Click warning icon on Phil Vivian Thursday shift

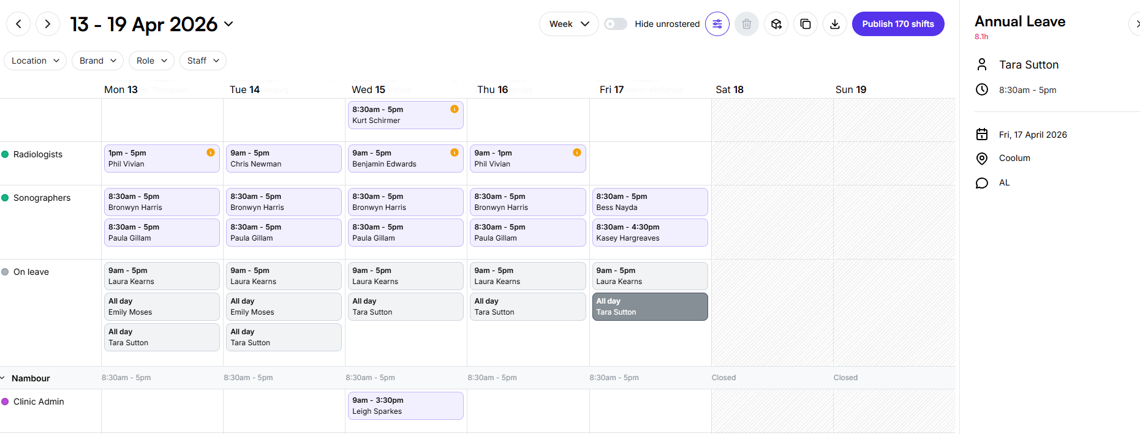(577, 152)
